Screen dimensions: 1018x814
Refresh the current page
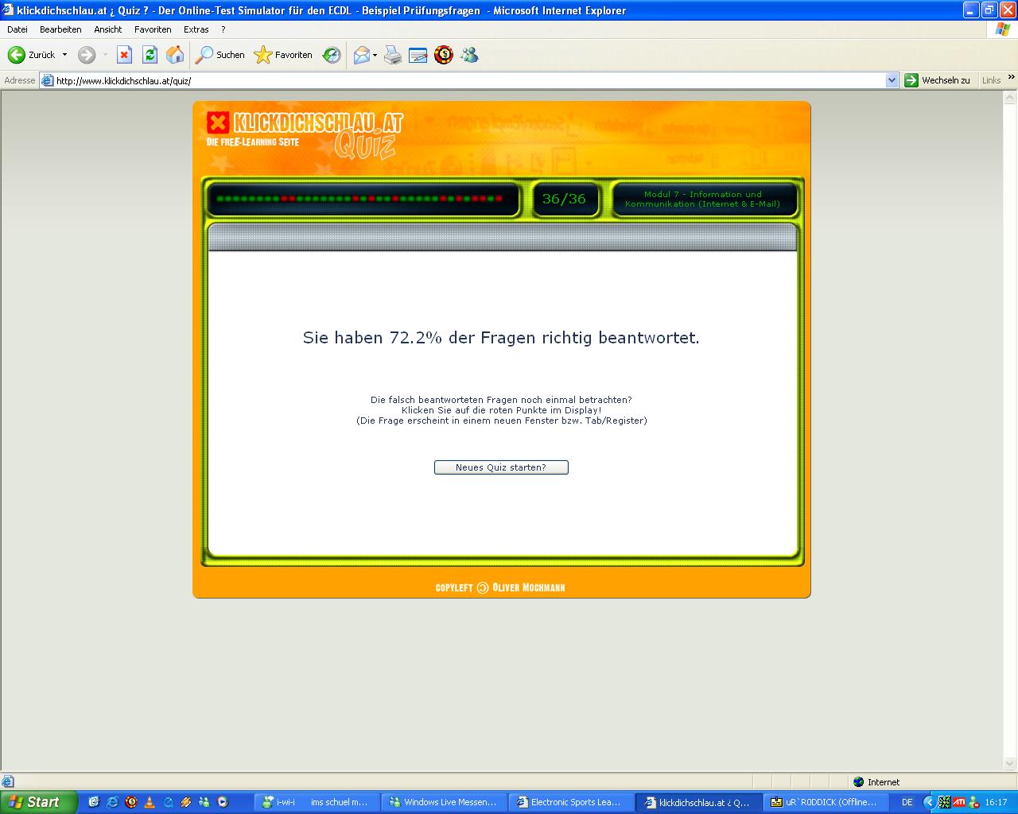tap(150, 55)
